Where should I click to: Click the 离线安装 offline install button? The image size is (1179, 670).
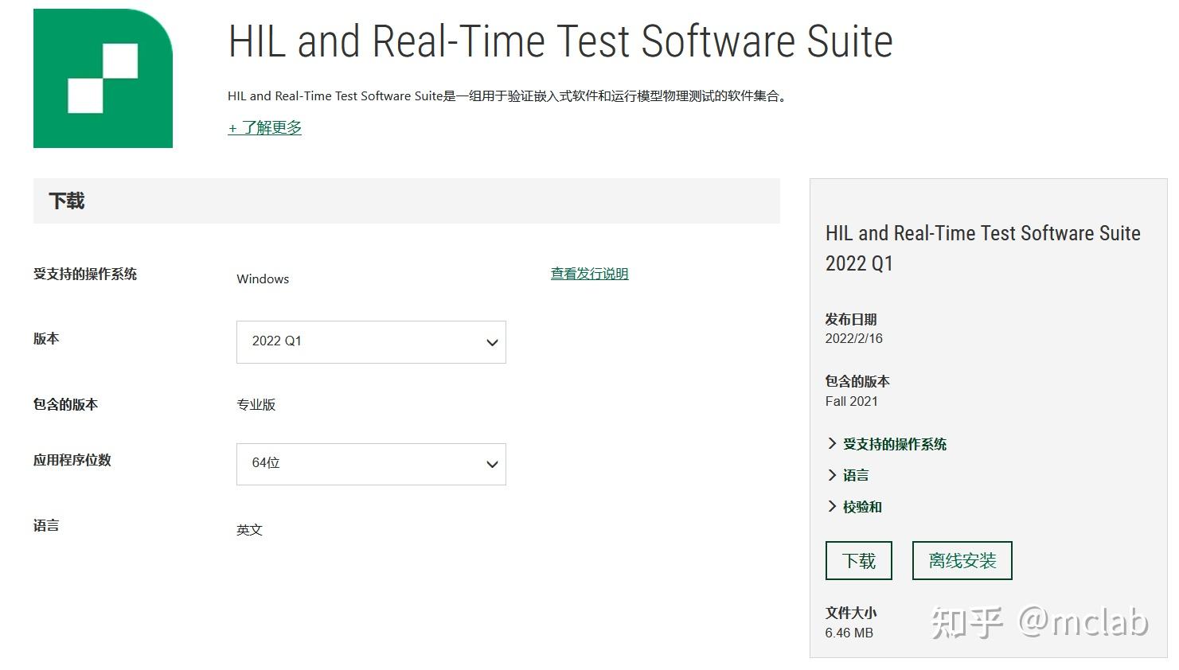962,561
